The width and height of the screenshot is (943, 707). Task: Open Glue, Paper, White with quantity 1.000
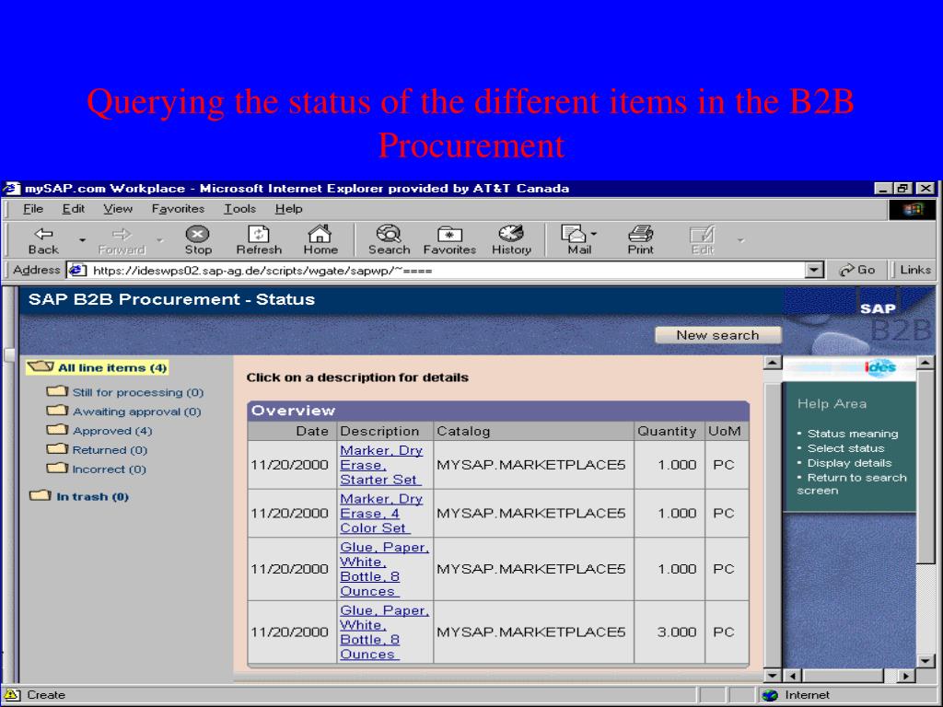(384, 569)
